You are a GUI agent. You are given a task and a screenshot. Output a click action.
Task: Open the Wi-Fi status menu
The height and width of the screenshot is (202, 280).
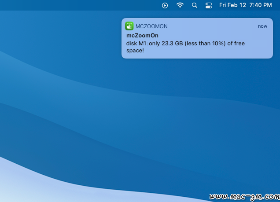coord(180,5)
